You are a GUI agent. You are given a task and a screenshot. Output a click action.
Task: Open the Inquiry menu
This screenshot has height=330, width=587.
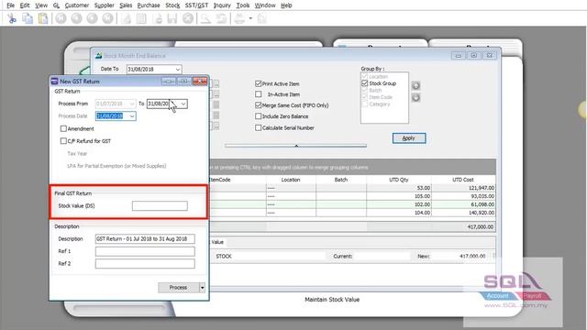222,5
